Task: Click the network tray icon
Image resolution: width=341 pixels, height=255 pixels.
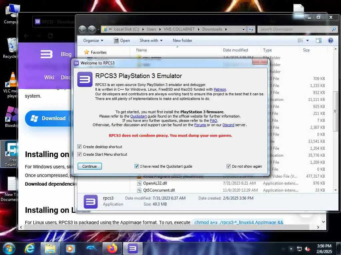Action: point(299,249)
